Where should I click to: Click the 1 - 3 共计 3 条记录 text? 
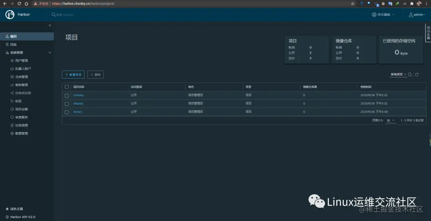(x=412, y=120)
